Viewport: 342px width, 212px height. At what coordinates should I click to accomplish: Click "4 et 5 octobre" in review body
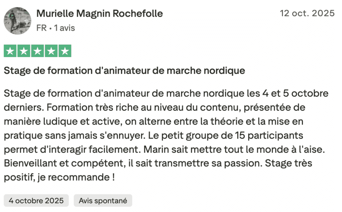pyautogui.click(x=295, y=93)
